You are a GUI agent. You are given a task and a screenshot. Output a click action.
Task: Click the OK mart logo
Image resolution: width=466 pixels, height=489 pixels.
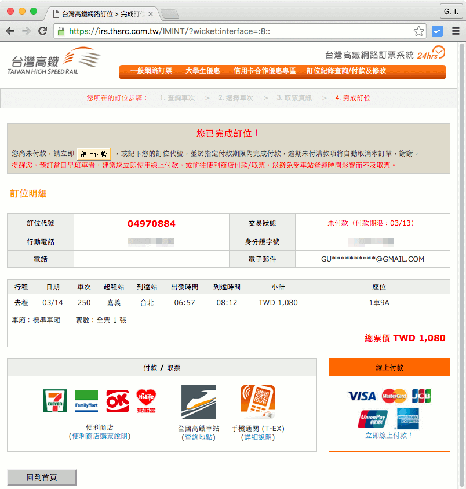point(117,401)
